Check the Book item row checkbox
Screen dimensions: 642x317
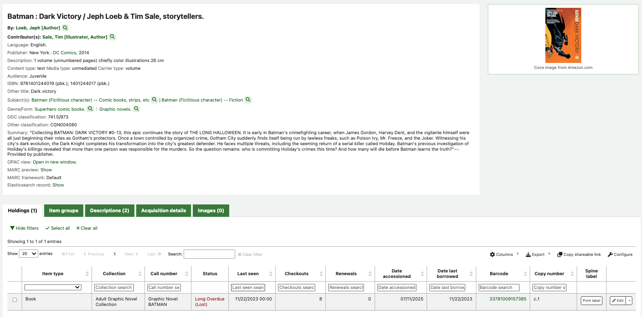tap(15, 300)
